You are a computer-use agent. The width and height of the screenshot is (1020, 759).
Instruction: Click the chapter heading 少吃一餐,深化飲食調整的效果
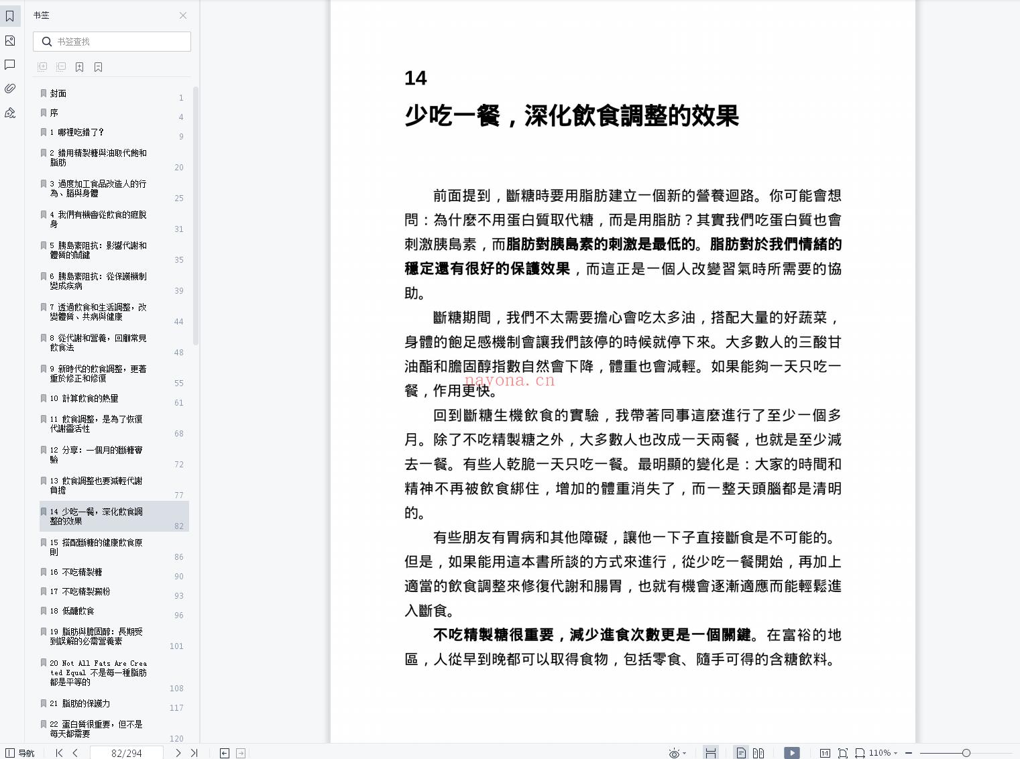click(x=571, y=116)
